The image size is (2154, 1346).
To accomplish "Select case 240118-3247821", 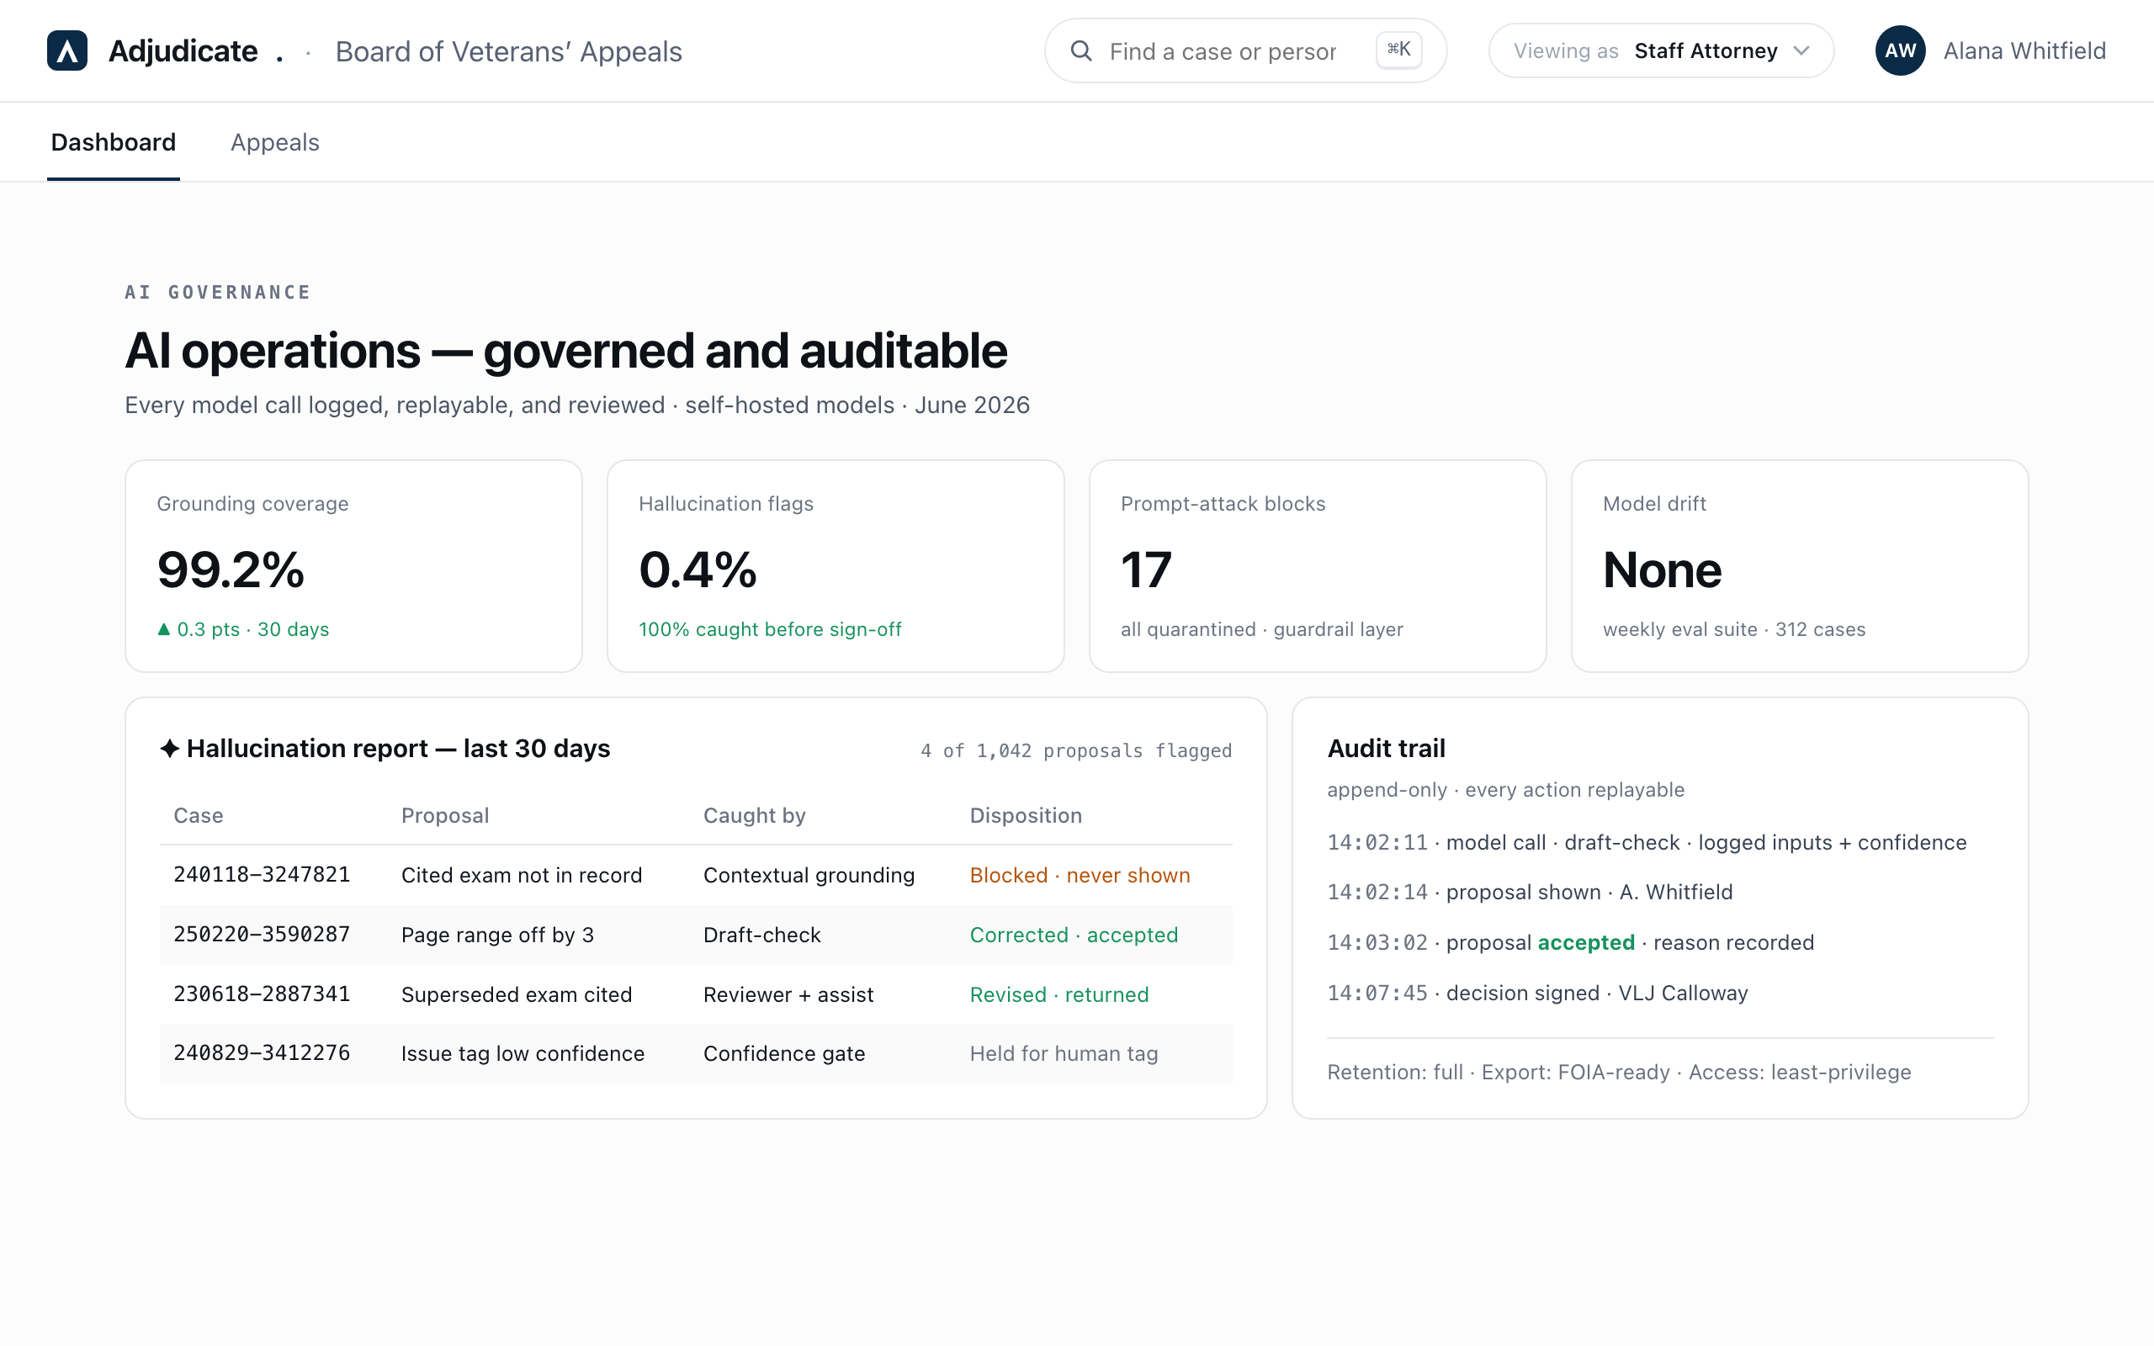I will [262, 874].
